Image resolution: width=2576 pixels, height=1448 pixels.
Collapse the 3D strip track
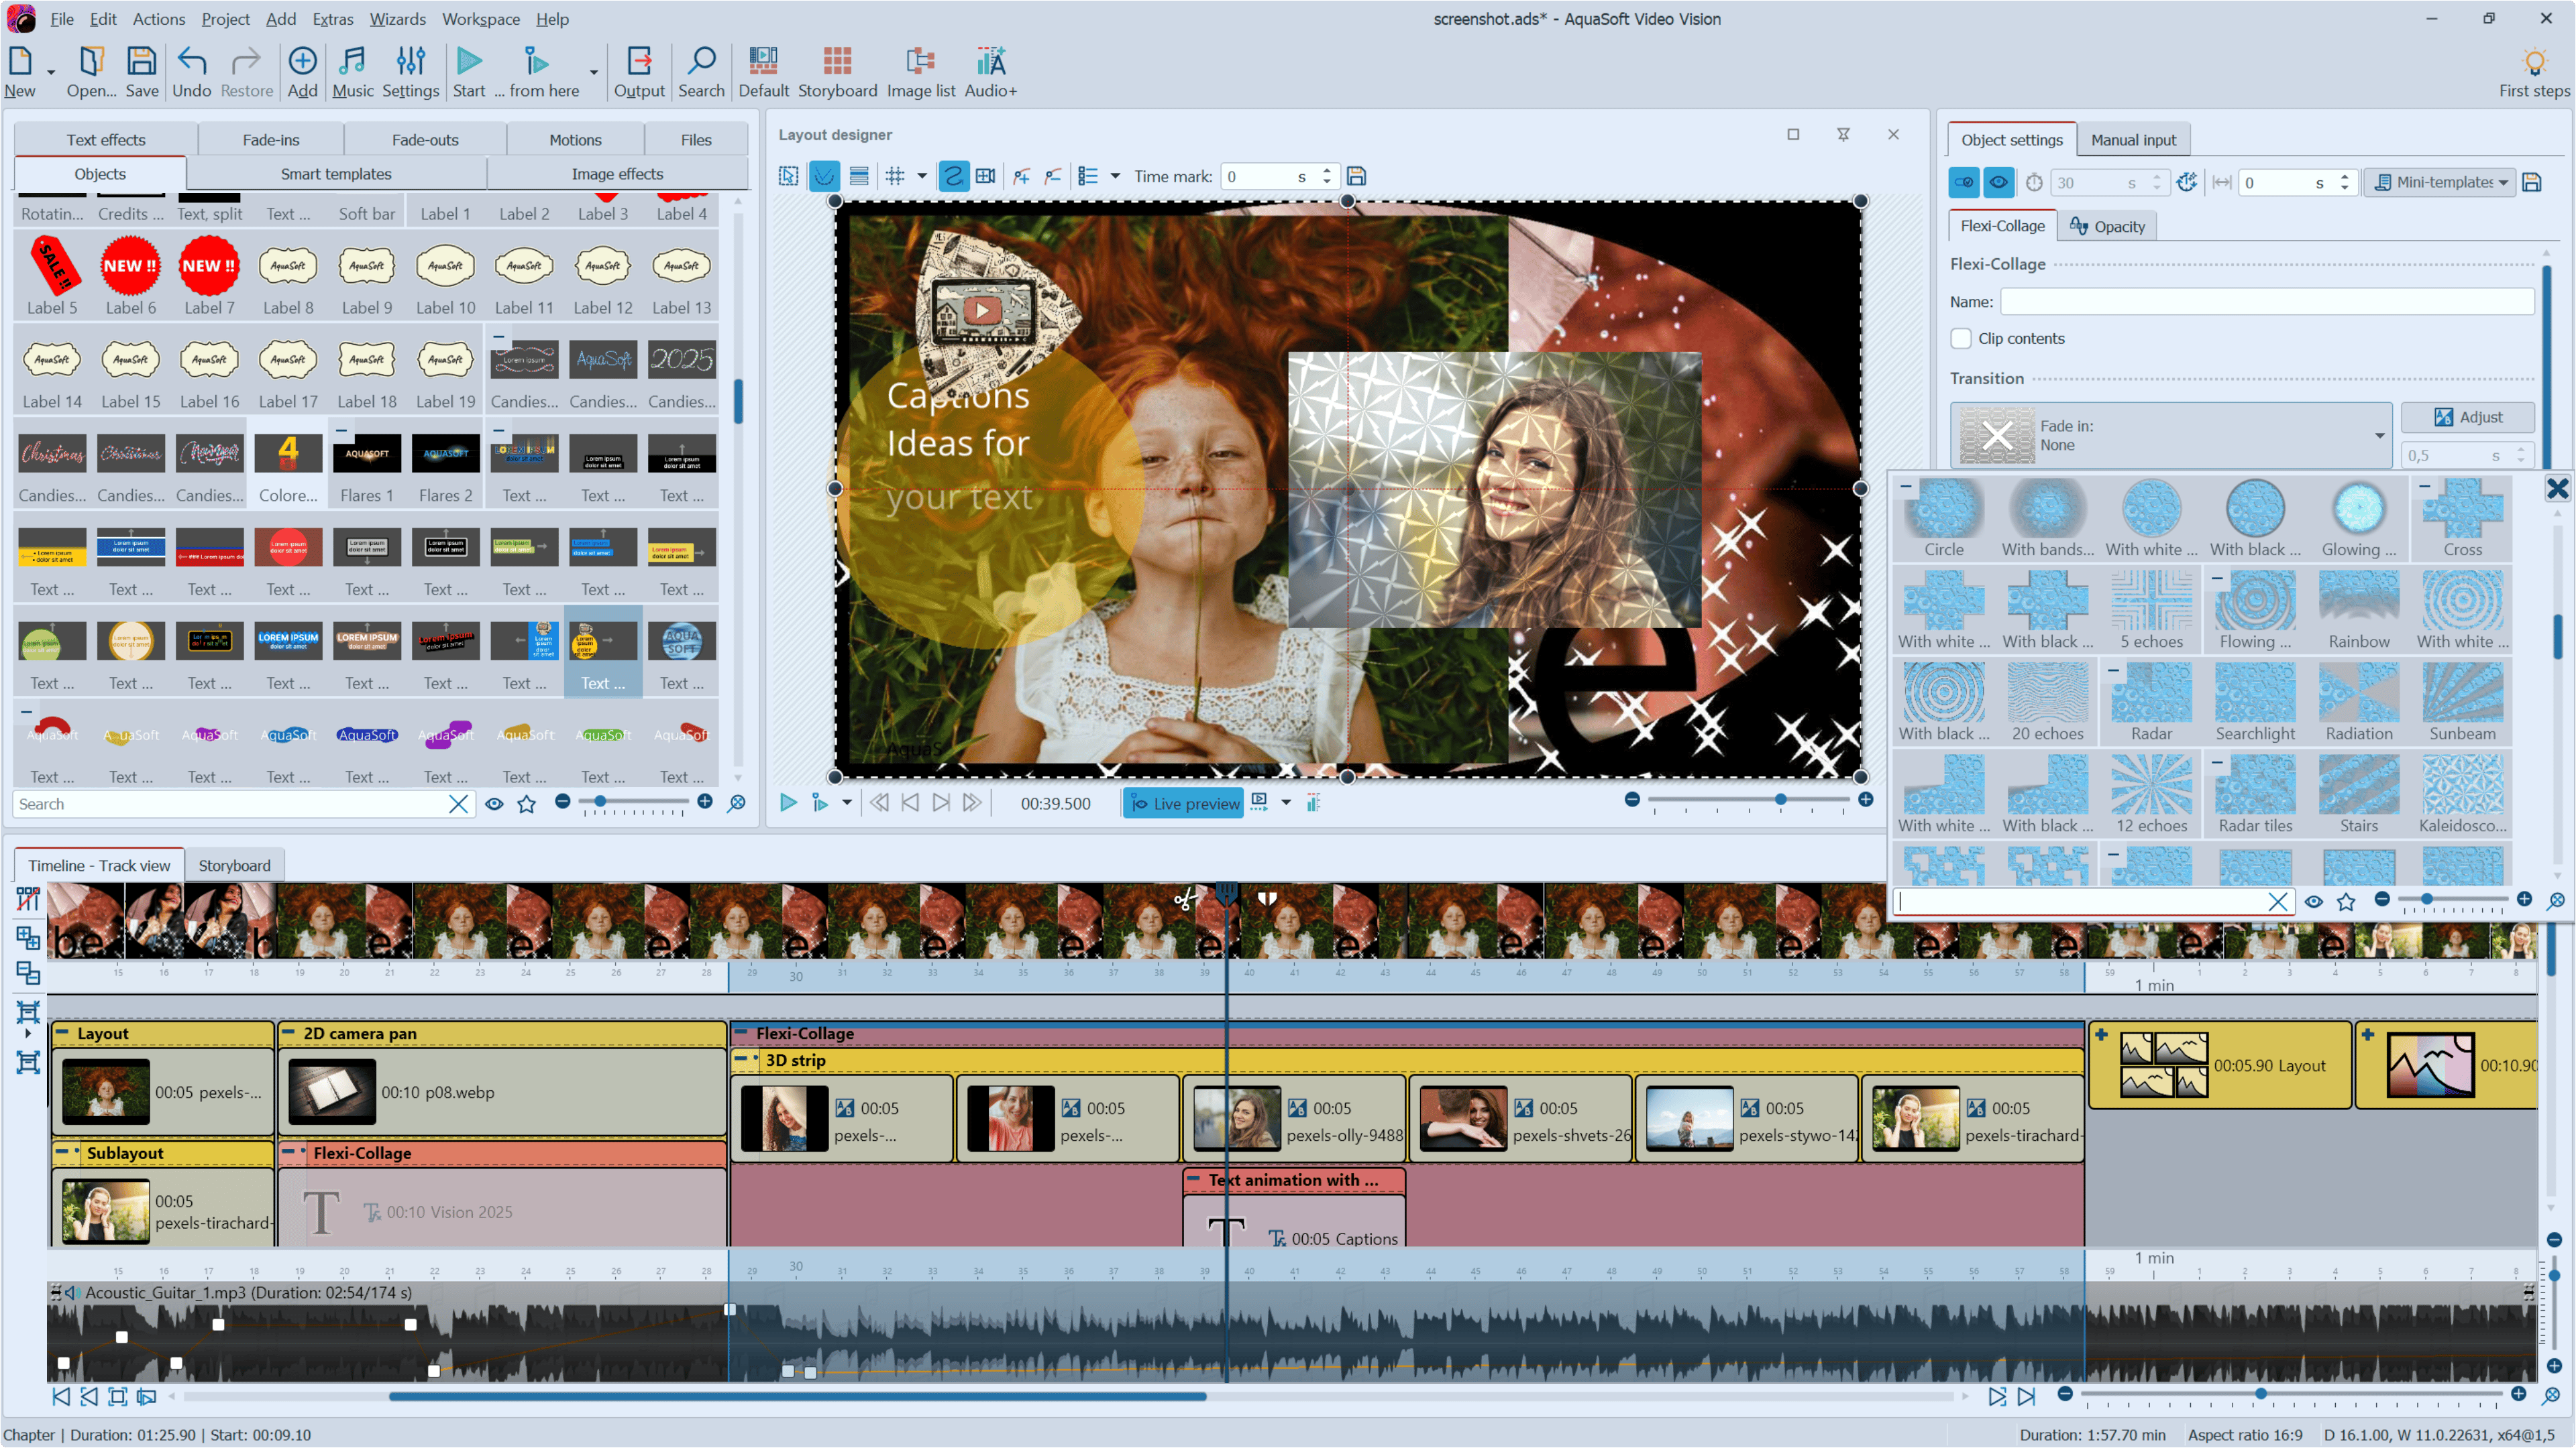[x=741, y=1059]
